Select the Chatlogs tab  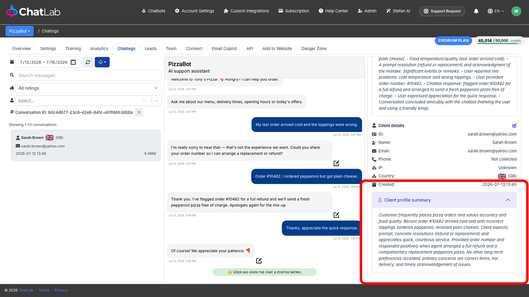click(127, 48)
